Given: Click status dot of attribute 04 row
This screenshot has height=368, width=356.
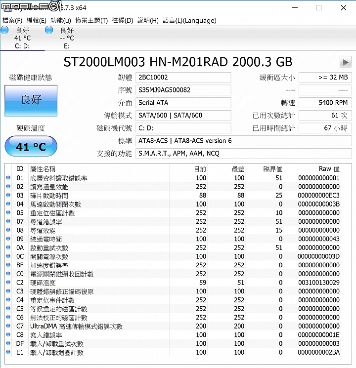Looking at the screenshot, I should click(x=8, y=204).
